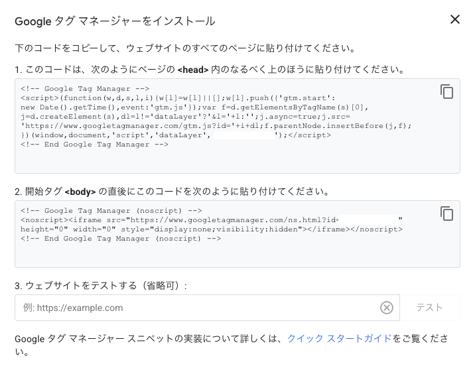This screenshot has height=370, width=475.
Task: Click the iframe src line in noscript code
Action: 179,219
